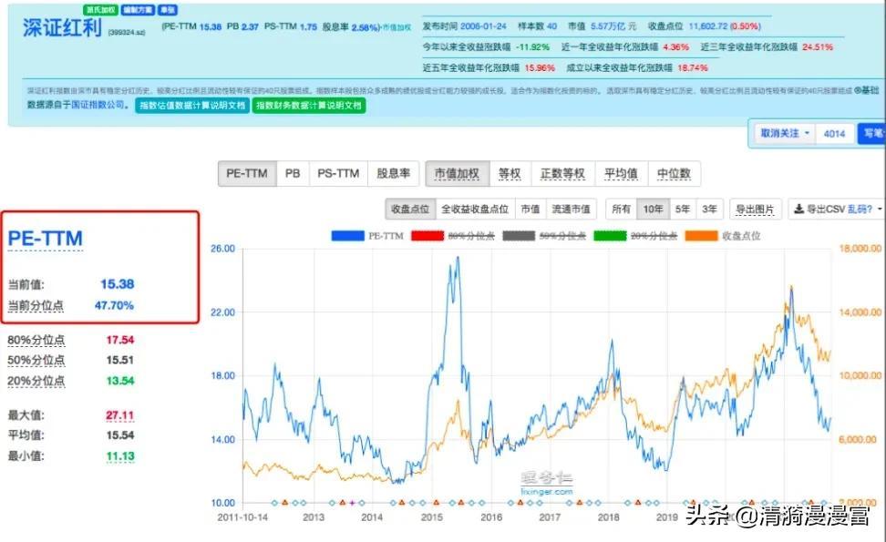Toggle blue PE-TTM legend series

368,236
